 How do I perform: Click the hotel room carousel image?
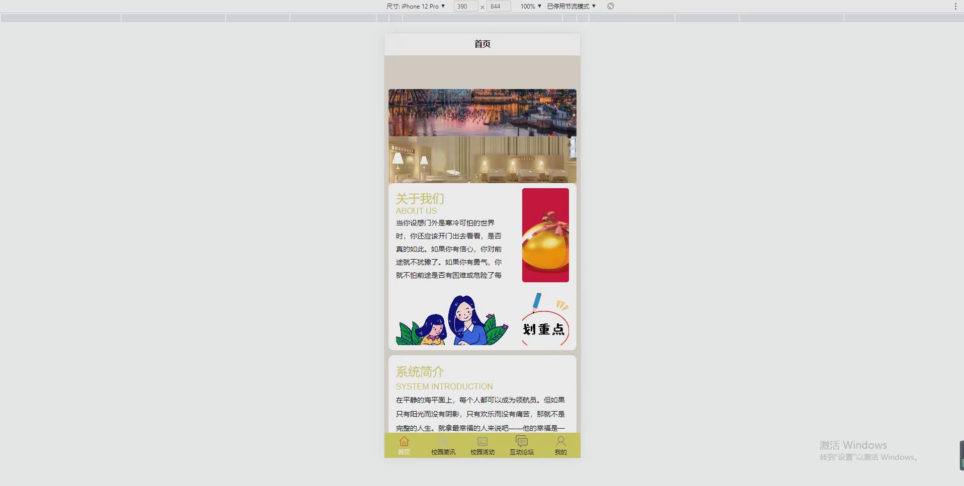tap(482, 160)
